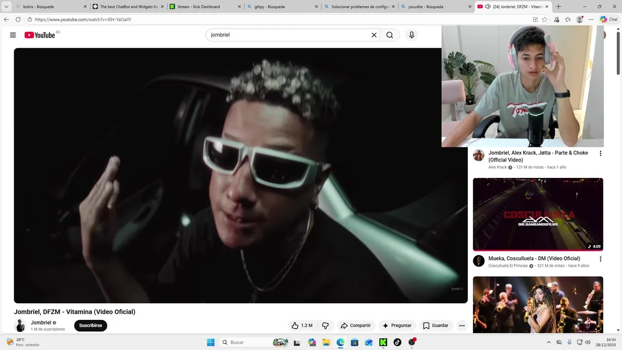Open a new browser tab
This screenshot has height=350, width=622.
558,7
